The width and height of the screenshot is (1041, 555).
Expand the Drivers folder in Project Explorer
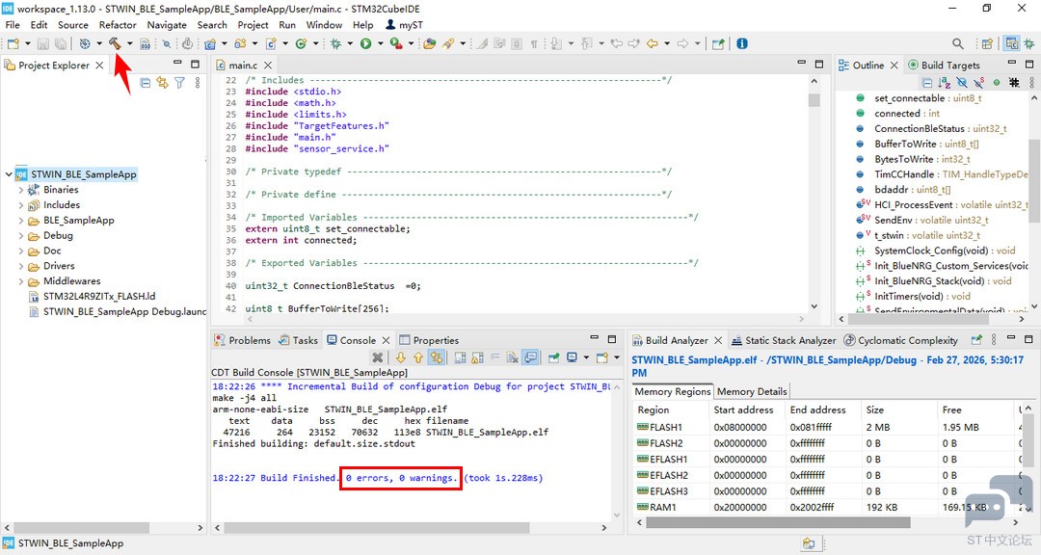19,266
